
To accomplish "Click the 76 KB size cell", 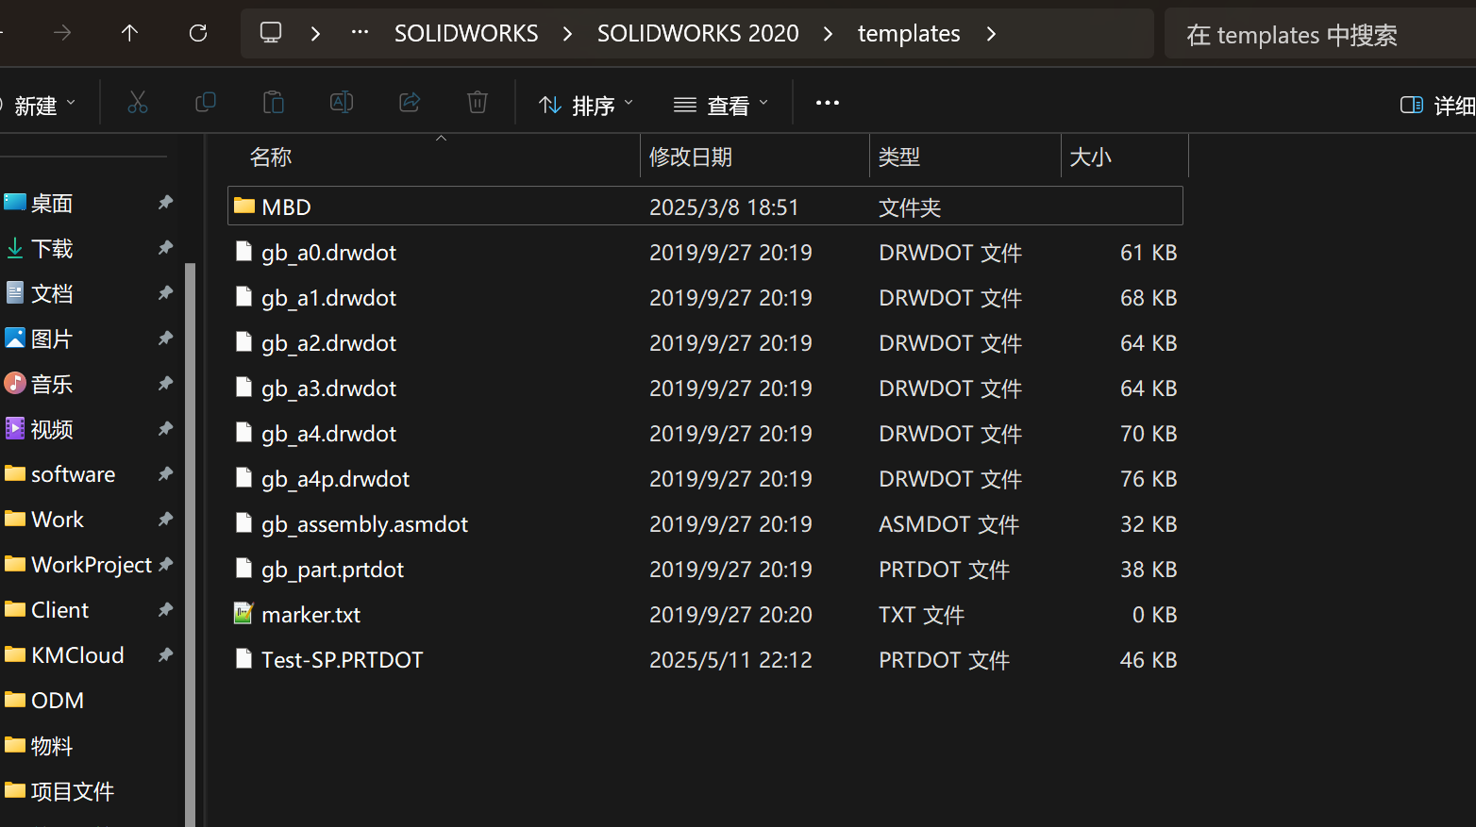I will click(1148, 478).
